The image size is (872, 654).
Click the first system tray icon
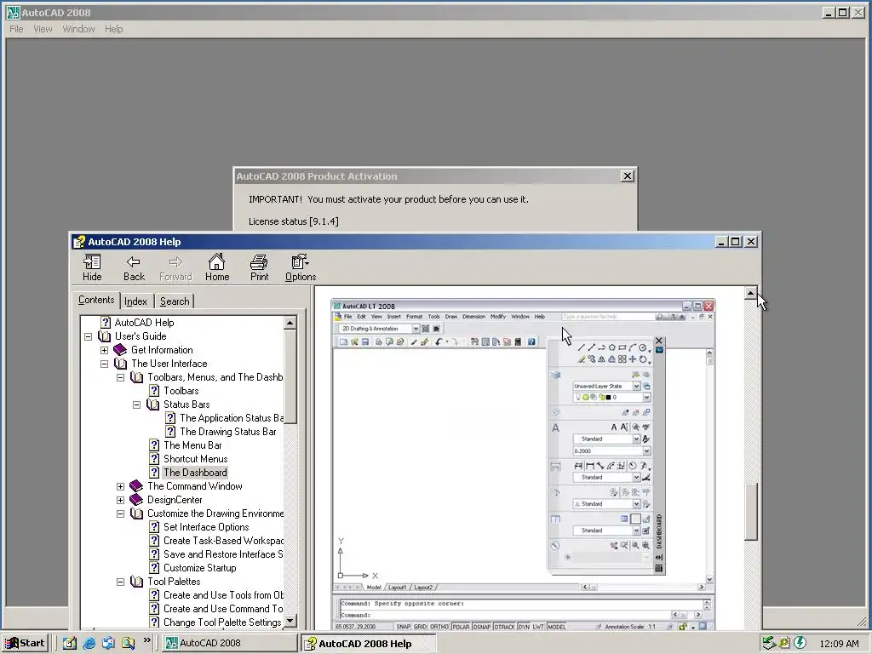[769, 643]
